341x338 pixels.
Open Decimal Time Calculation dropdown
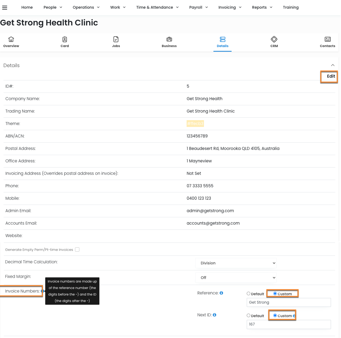(236, 263)
